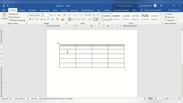Apply the red font color
Screen dimensions: 183x103
point(63,19)
